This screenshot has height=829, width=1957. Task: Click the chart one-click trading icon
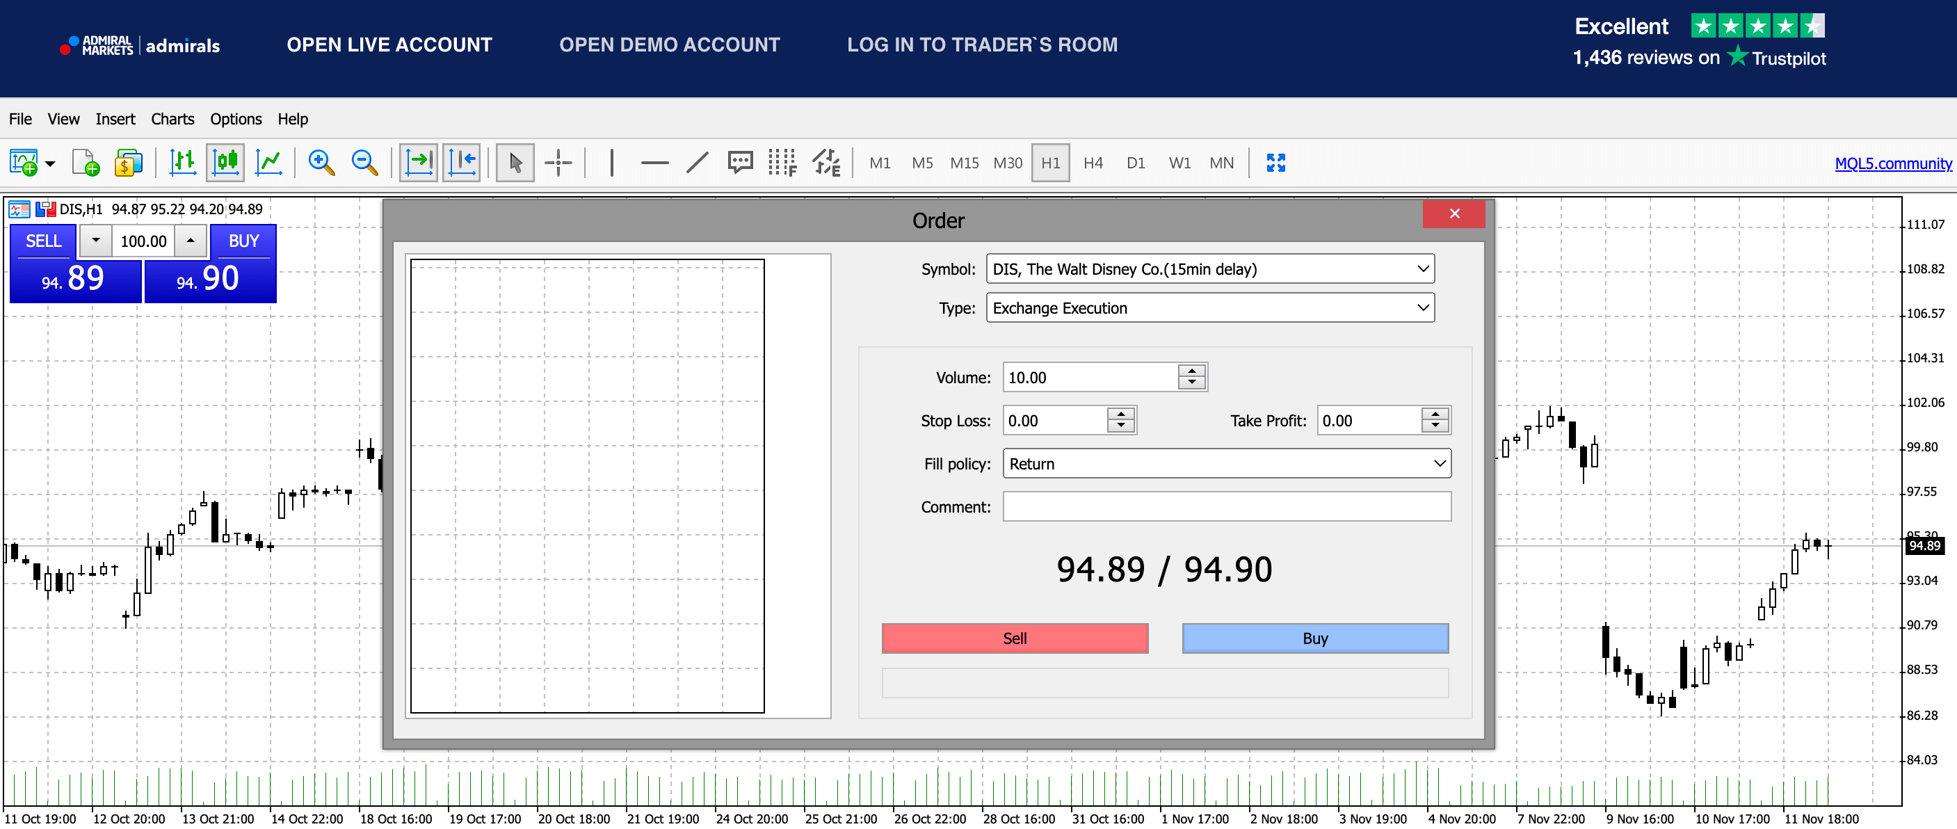click(x=19, y=209)
